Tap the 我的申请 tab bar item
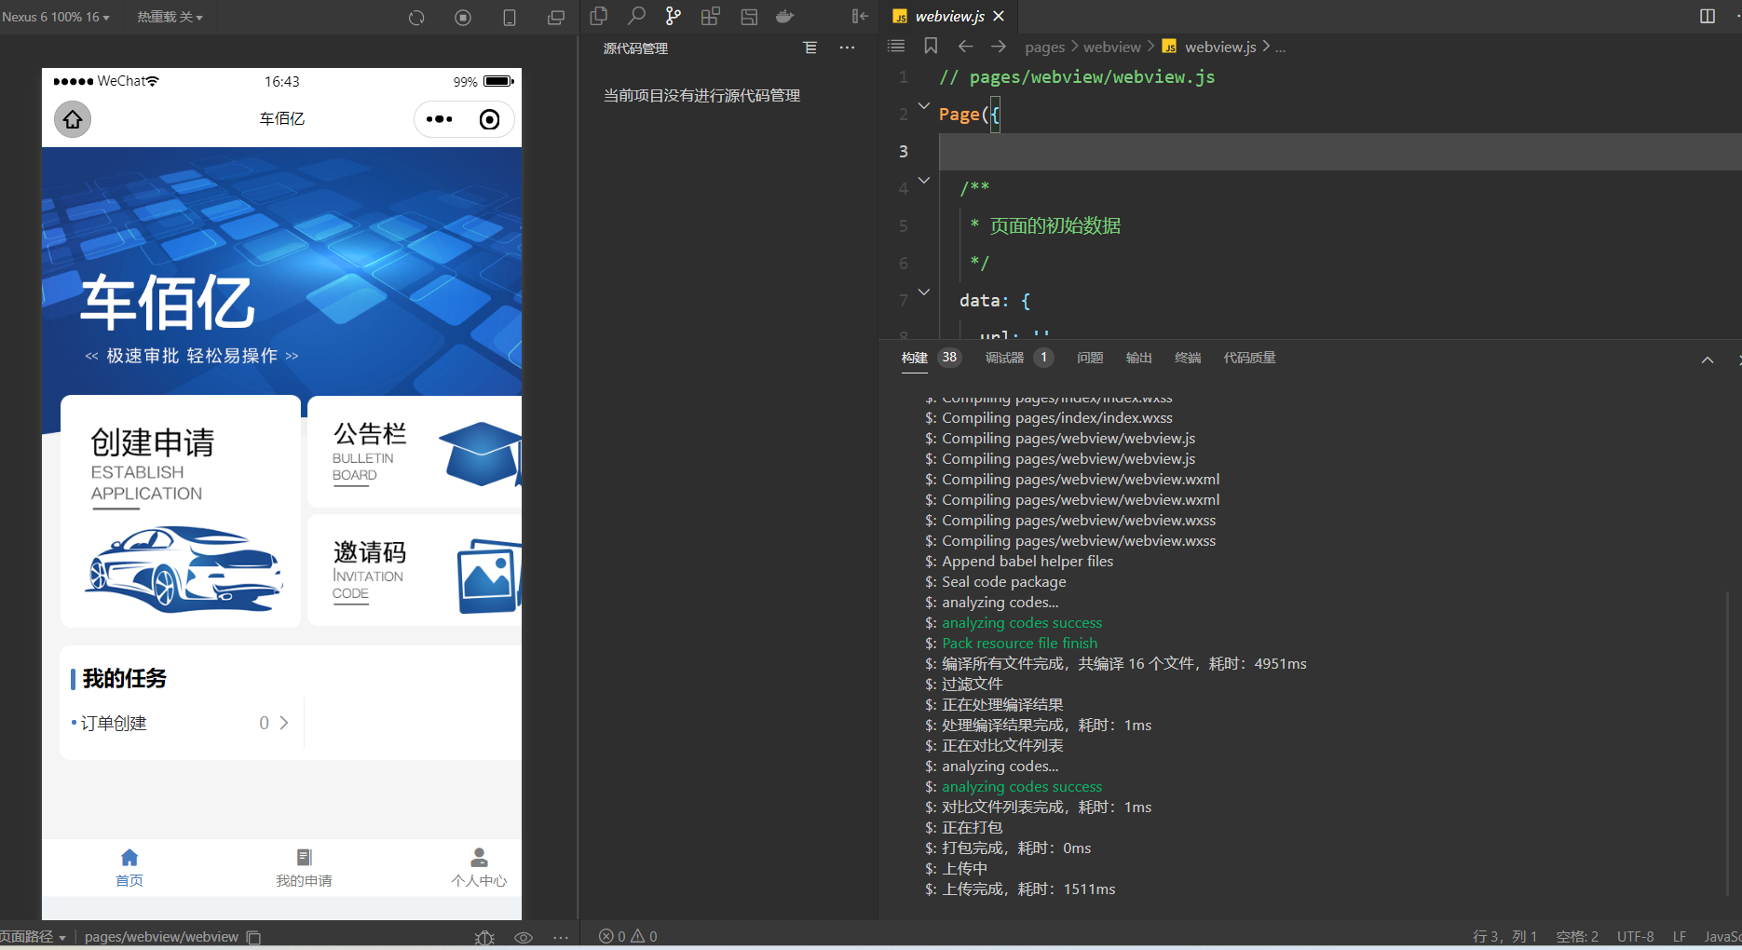This screenshot has width=1742, height=950. coord(304,867)
